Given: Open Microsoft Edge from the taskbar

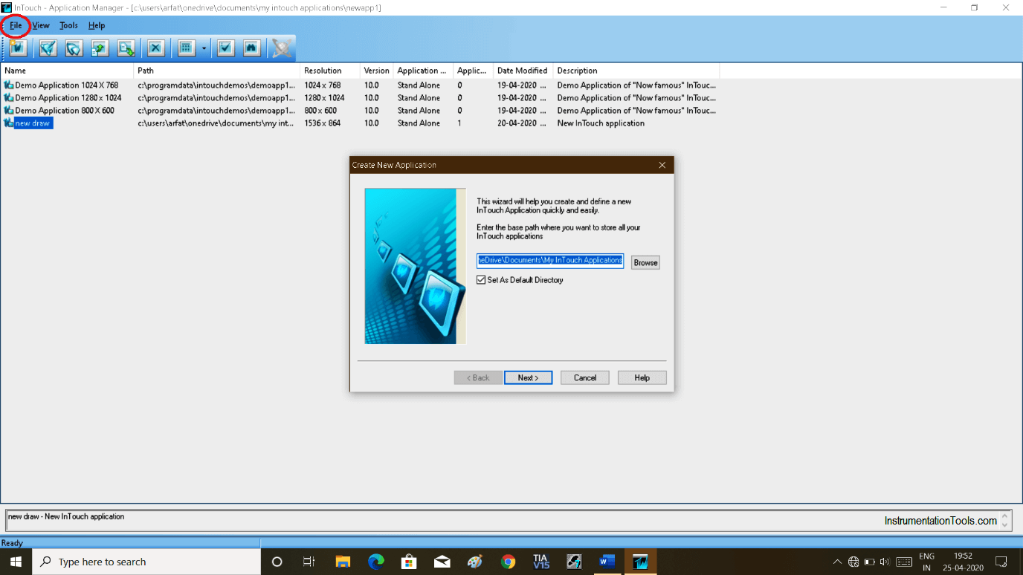Looking at the screenshot, I should [x=376, y=562].
